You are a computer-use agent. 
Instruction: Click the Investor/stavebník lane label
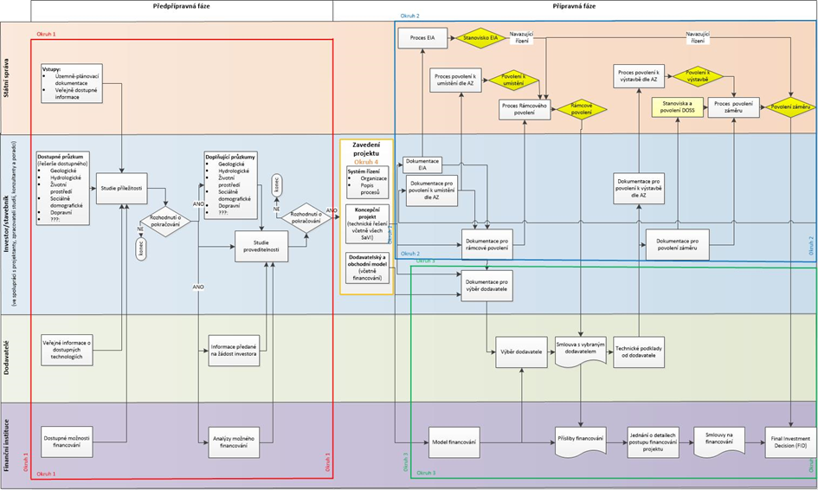click(x=7, y=224)
